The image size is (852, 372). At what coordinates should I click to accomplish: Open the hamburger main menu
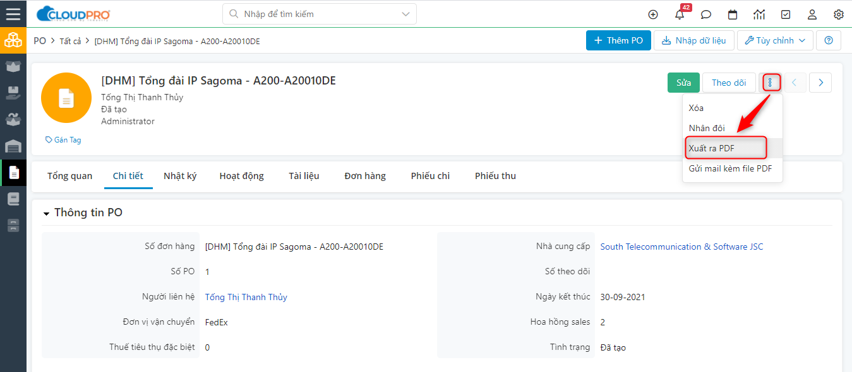(13, 14)
